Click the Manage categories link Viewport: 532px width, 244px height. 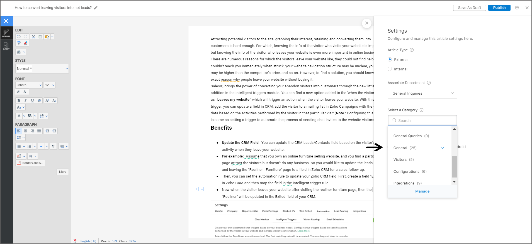[422, 191]
